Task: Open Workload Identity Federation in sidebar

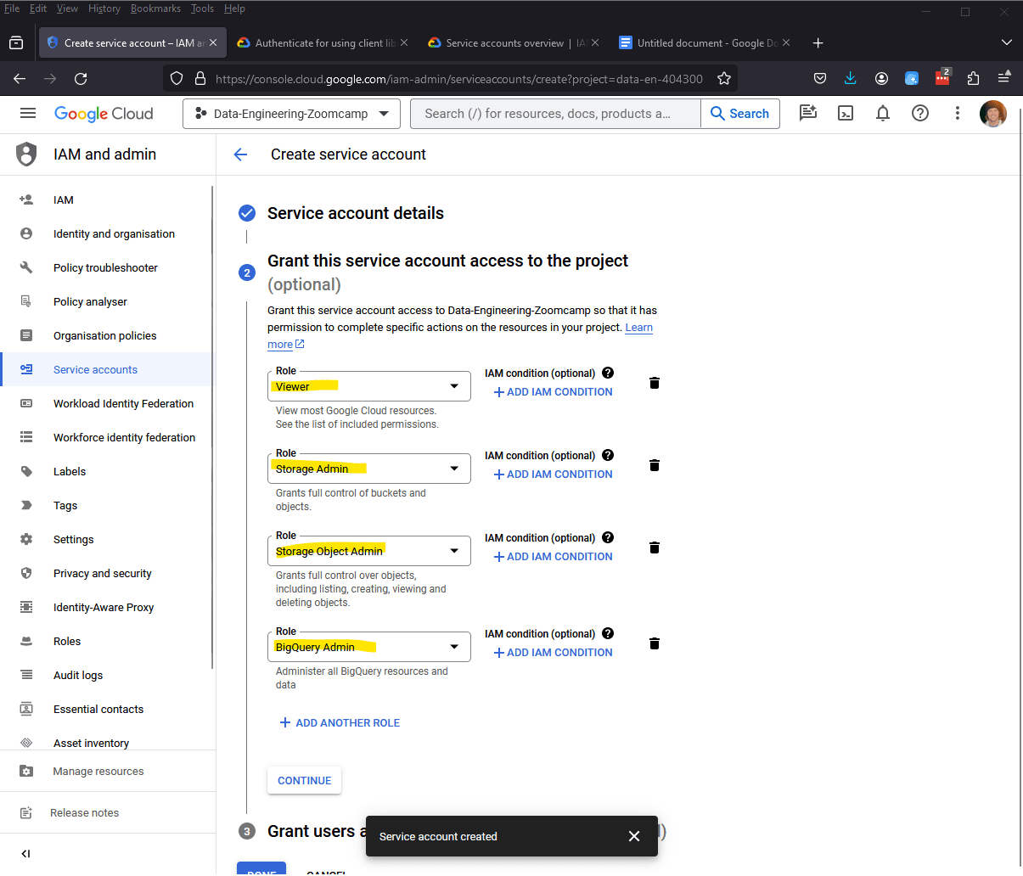Action: click(107, 404)
